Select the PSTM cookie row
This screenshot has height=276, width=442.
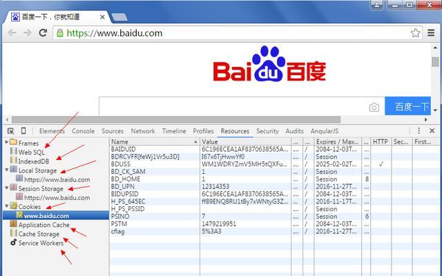click(274, 224)
